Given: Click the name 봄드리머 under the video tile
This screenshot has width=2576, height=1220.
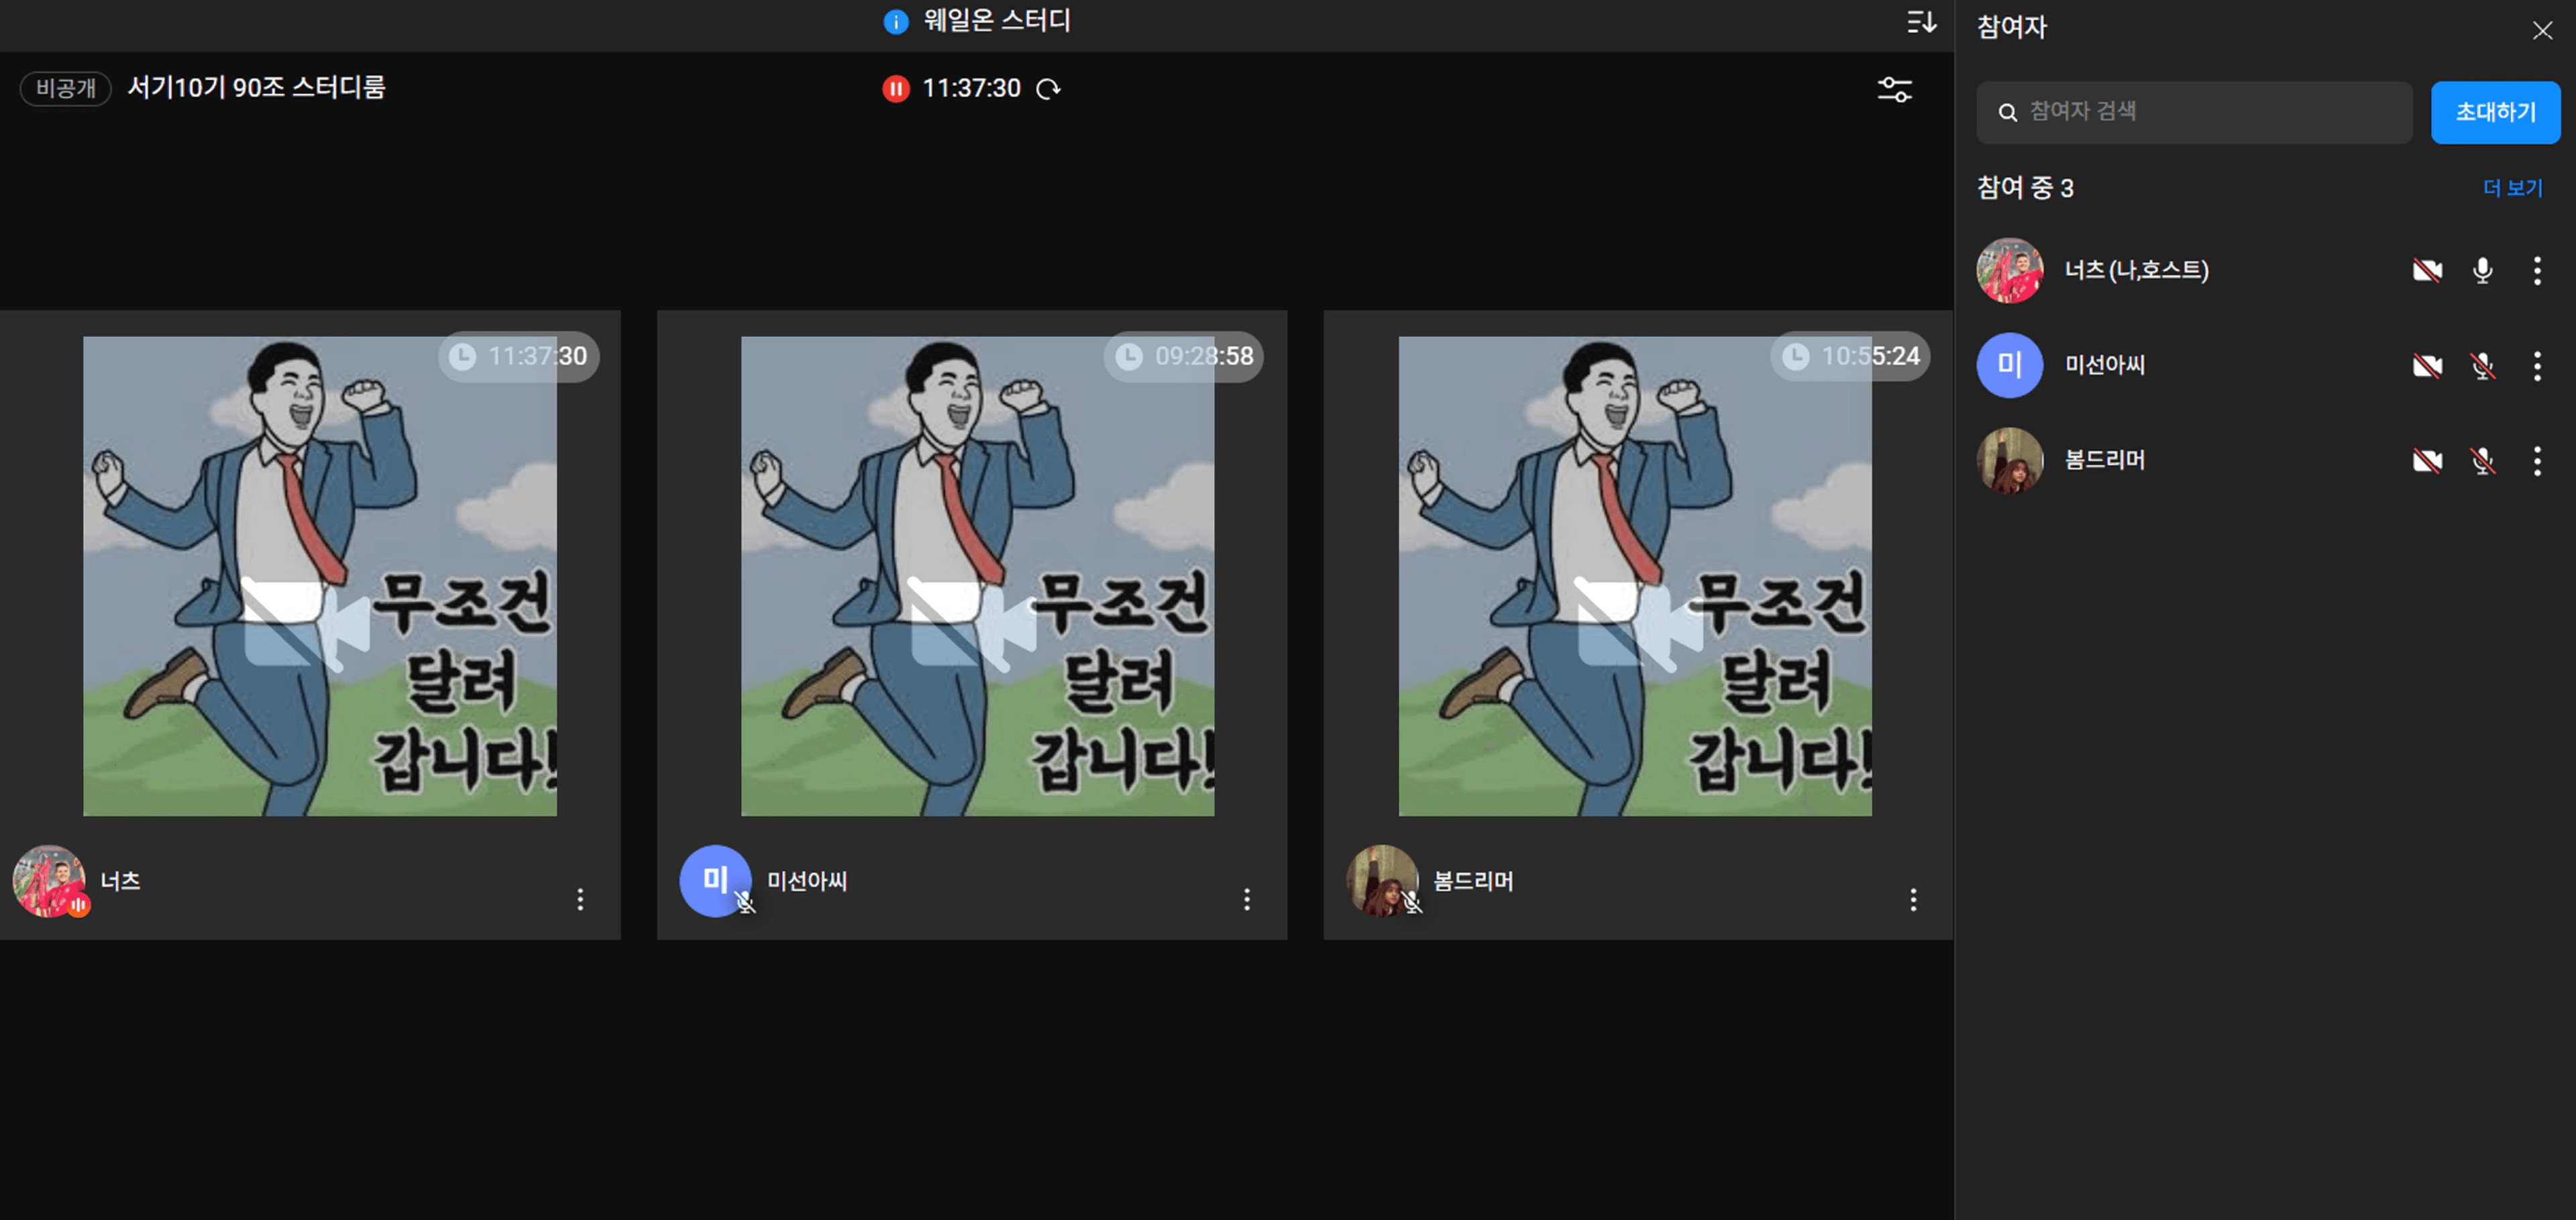Looking at the screenshot, I should (1473, 881).
